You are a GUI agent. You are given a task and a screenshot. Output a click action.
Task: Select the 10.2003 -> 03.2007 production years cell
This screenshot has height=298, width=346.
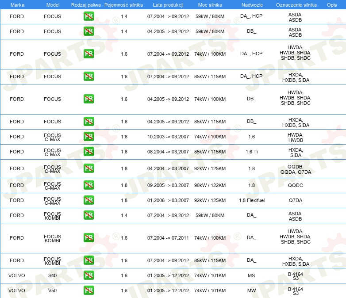[x=168, y=137]
